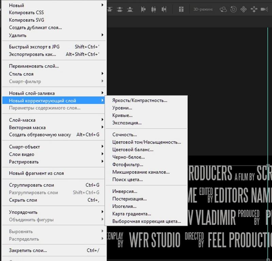272x261 pixels.
Task: Choose Закрепить слои menu entry
Action: pos(53,250)
